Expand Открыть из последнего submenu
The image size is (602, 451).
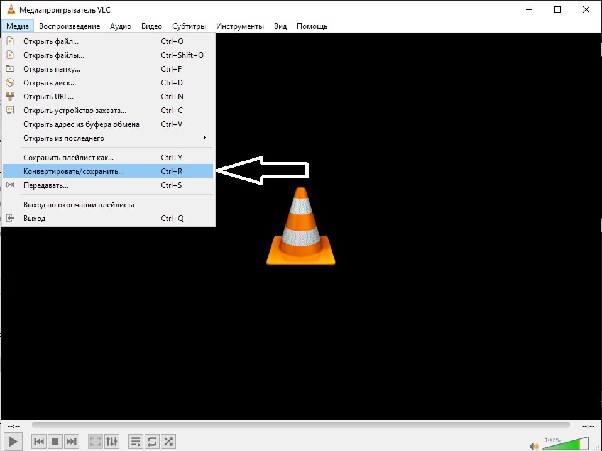coord(108,138)
